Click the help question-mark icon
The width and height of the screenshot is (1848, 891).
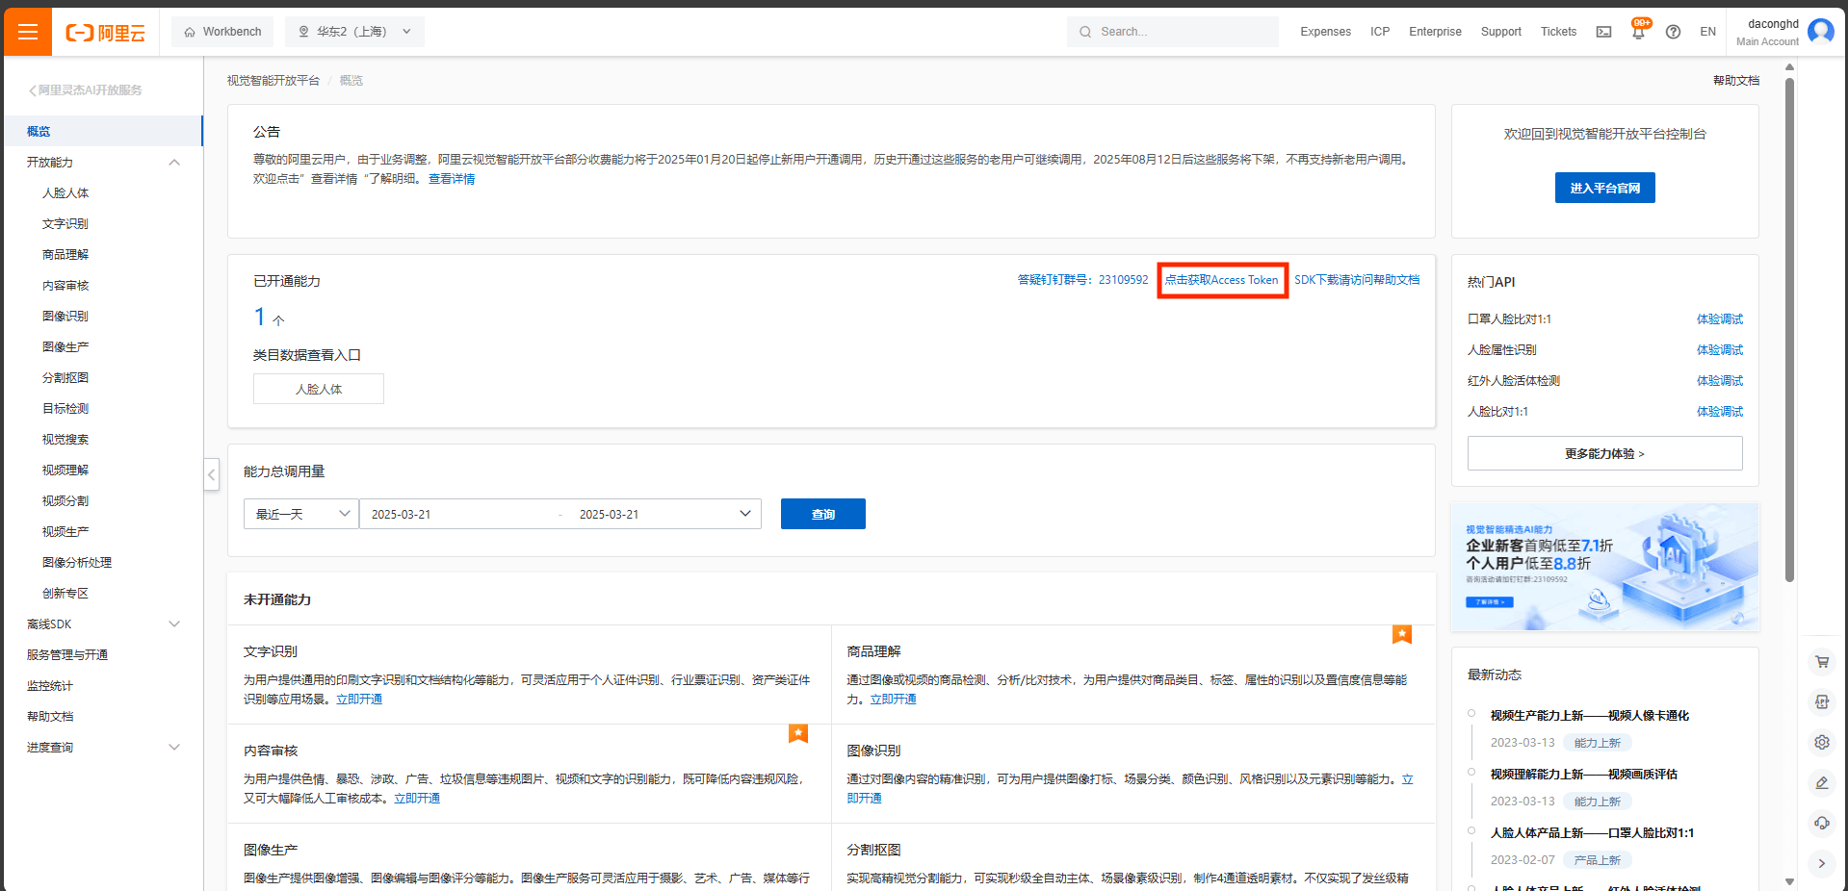point(1673,31)
